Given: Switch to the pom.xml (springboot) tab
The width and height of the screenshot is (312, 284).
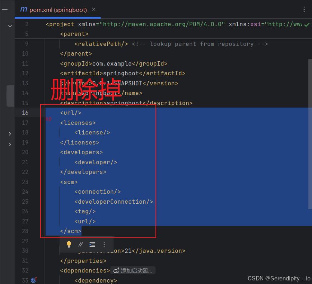Looking at the screenshot, I should [58, 10].
